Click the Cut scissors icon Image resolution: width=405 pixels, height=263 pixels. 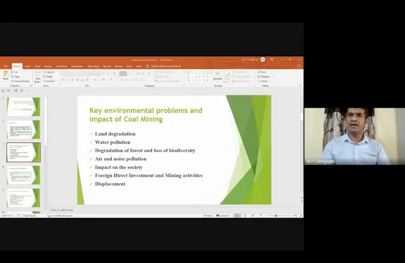11,72
